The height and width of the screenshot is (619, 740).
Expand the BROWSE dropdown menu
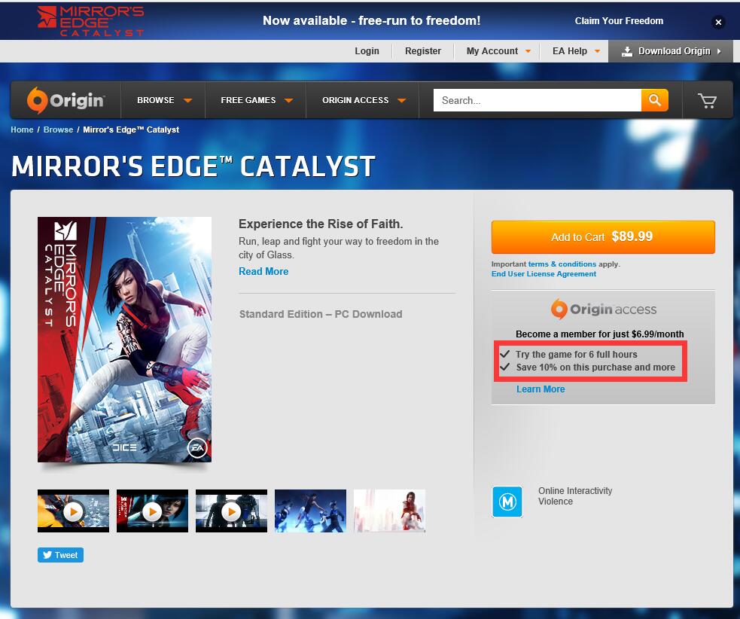tap(164, 100)
